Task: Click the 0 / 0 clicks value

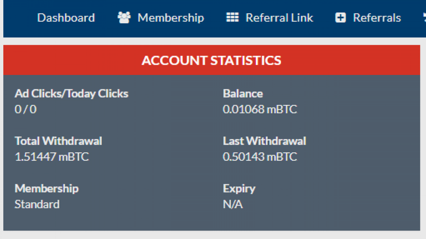Action: click(x=26, y=109)
